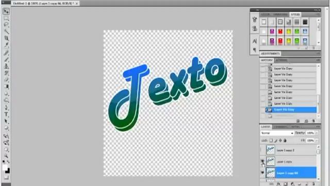Image resolution: width=330 pixels, height=186 pixels.
Task: Select the Hand tool
Action: click(x=6, y=150)
